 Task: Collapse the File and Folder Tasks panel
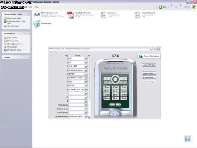(28, 14)
